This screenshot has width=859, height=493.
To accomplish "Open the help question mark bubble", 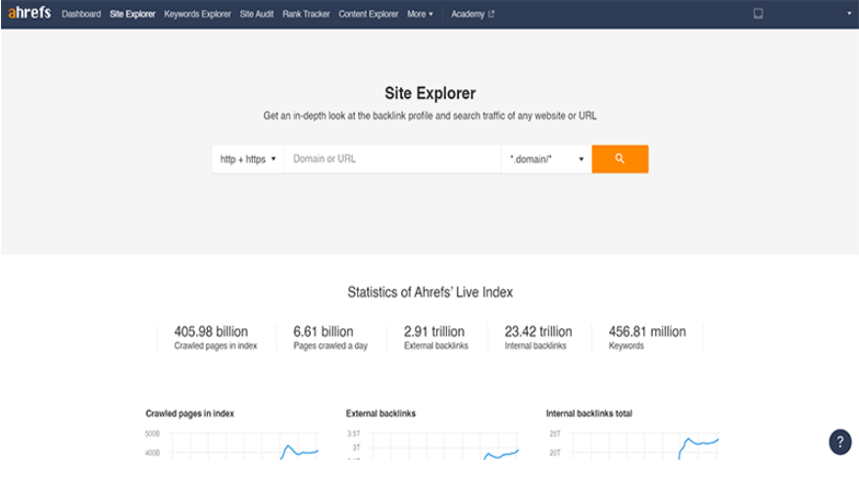I will 839,442.
